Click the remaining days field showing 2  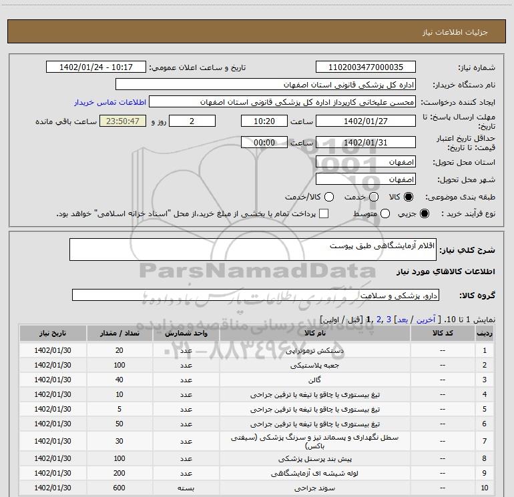(192, 121)
